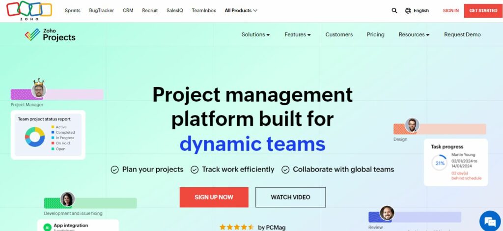Click the Zoho Projects logo
The width and height of the screenshot is (503, 231).
pos(50,34)
